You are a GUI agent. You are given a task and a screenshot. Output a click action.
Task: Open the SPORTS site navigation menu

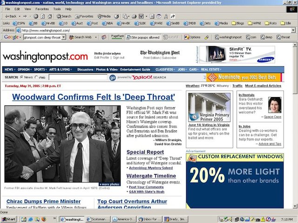41,69
